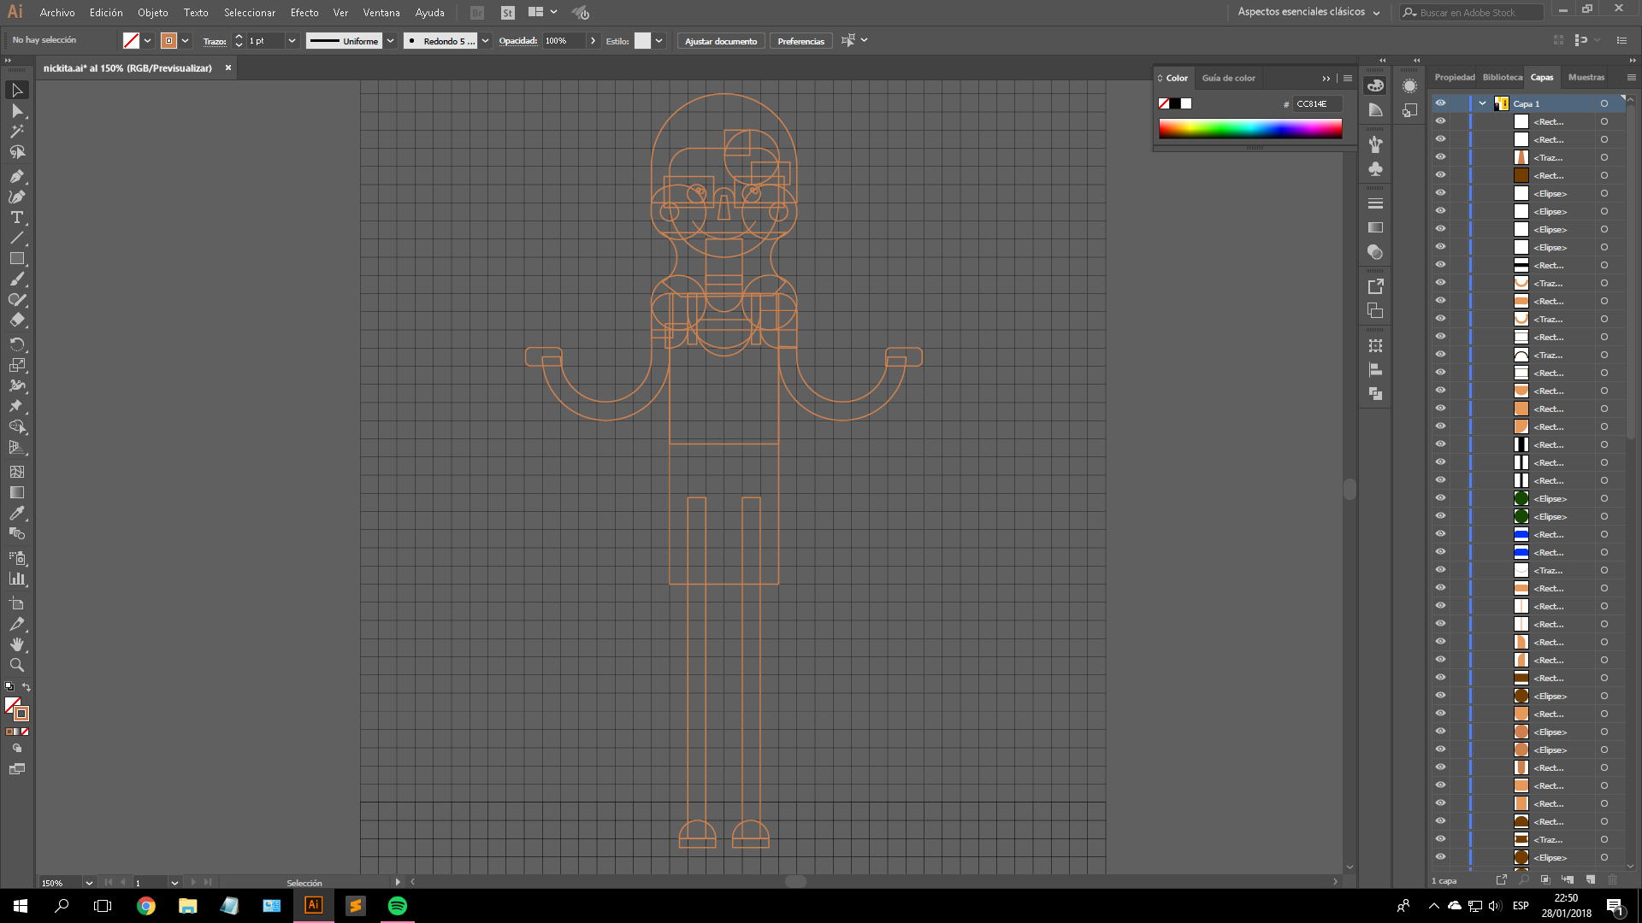Select the Type tool

point(17,217)
